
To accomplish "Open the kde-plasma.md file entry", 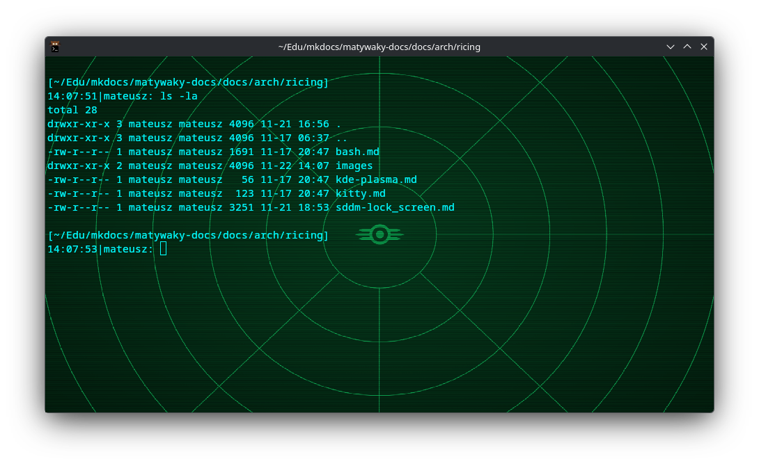I will coord(376,179).
